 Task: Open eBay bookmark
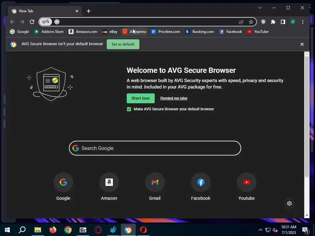[x=110, y=32]
